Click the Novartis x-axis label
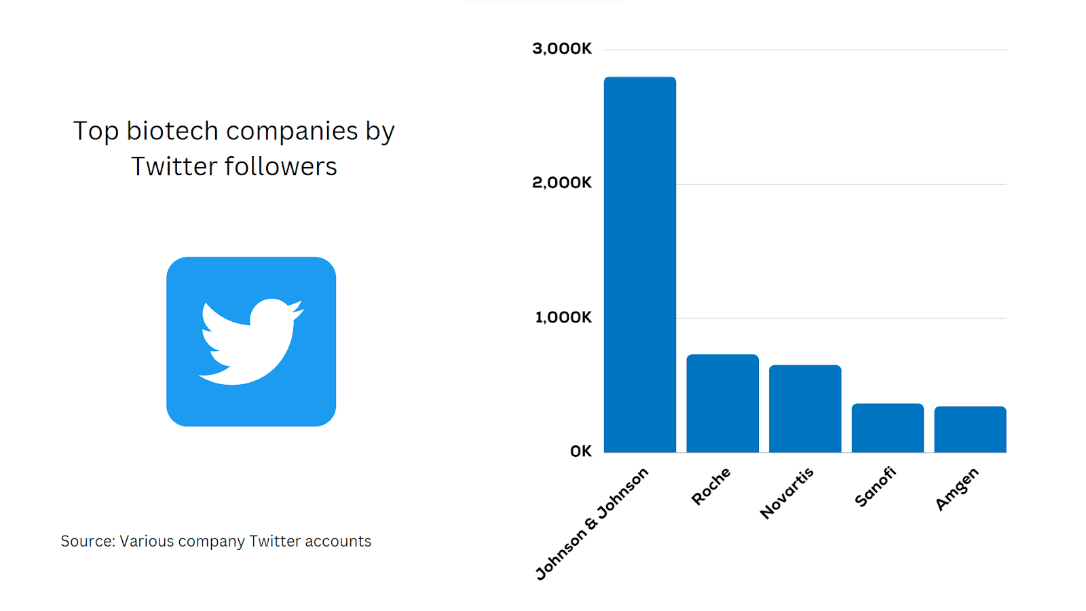The height and width of the screenshot is (611, 1086). [x=787, y=494]
